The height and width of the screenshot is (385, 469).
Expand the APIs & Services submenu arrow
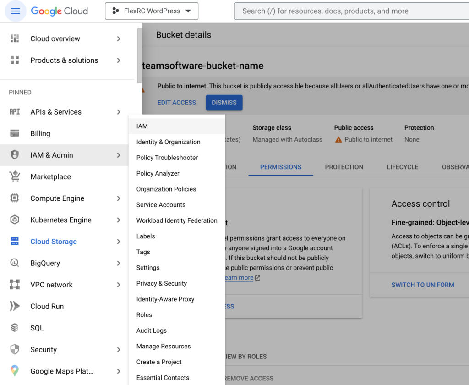coord(119,112)
